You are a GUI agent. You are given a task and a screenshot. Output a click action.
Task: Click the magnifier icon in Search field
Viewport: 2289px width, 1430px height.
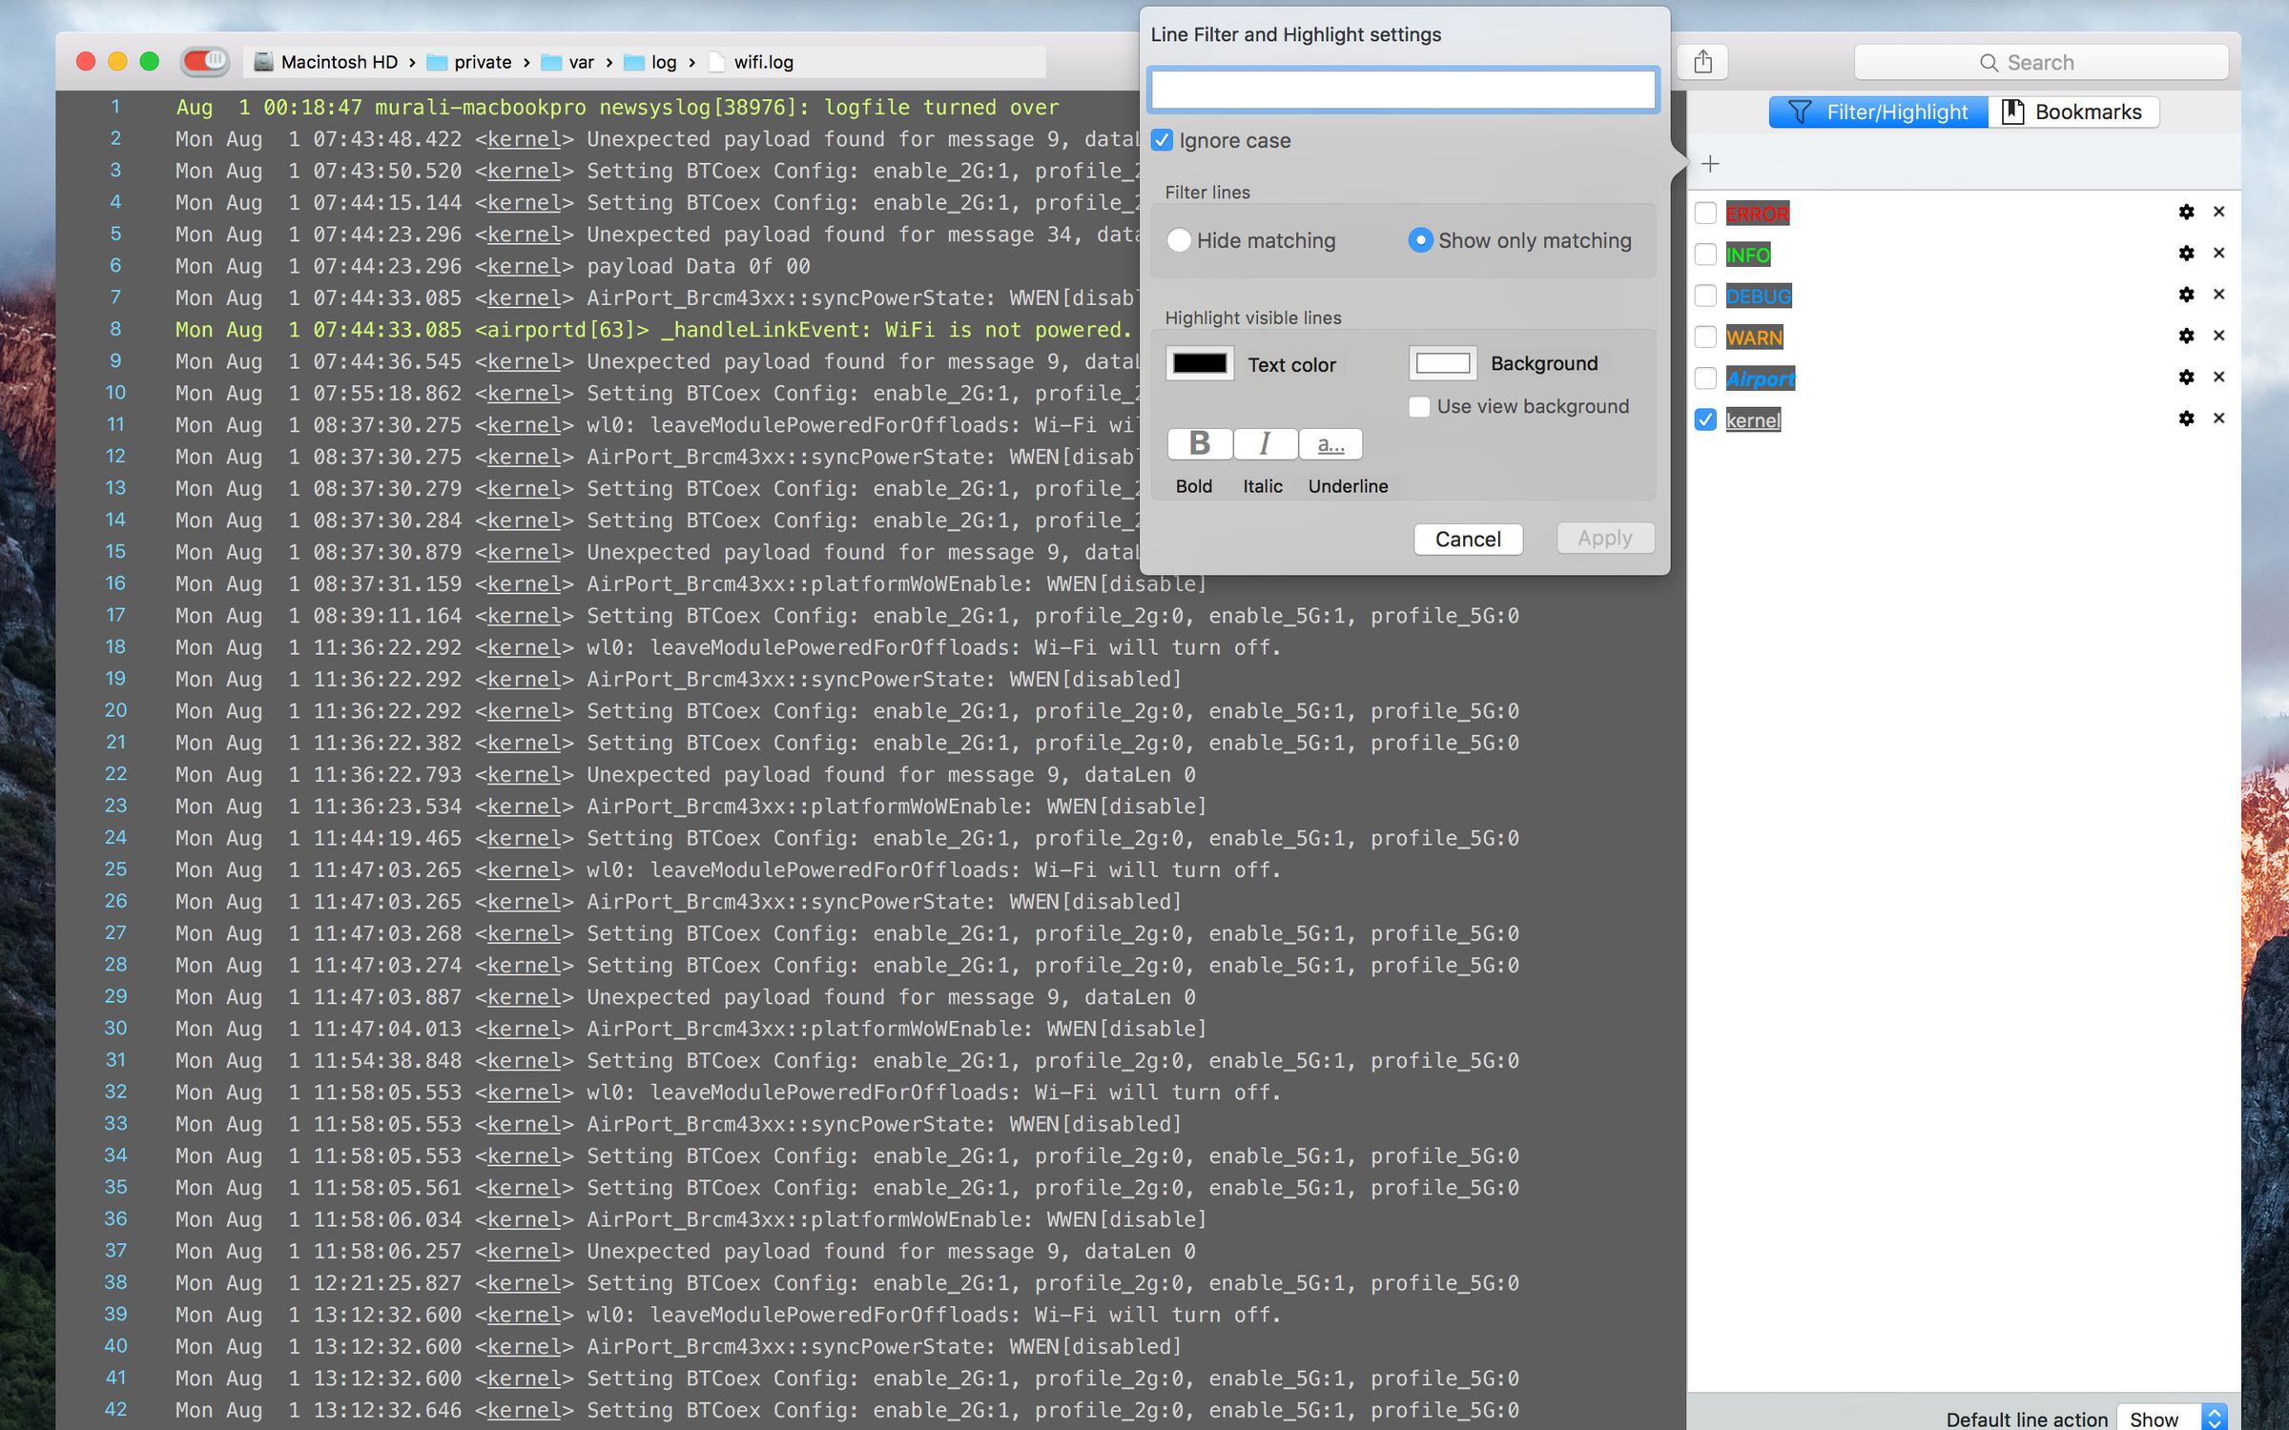click(x=1989, y=63)
